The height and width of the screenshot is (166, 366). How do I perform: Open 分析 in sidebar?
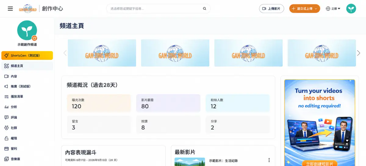27,107
